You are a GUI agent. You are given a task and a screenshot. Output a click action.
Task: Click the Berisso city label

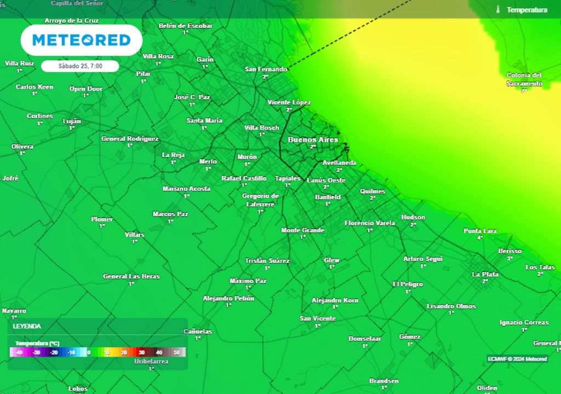(510, 251)
